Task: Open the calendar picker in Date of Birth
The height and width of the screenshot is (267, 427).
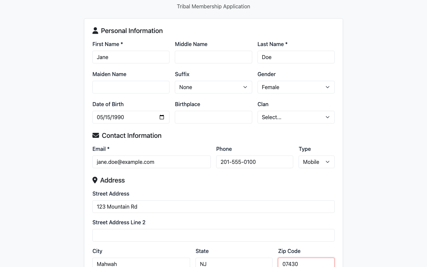Action: point(162,117)
